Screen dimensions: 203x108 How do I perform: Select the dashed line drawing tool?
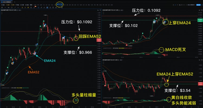(x=18, y=8)
